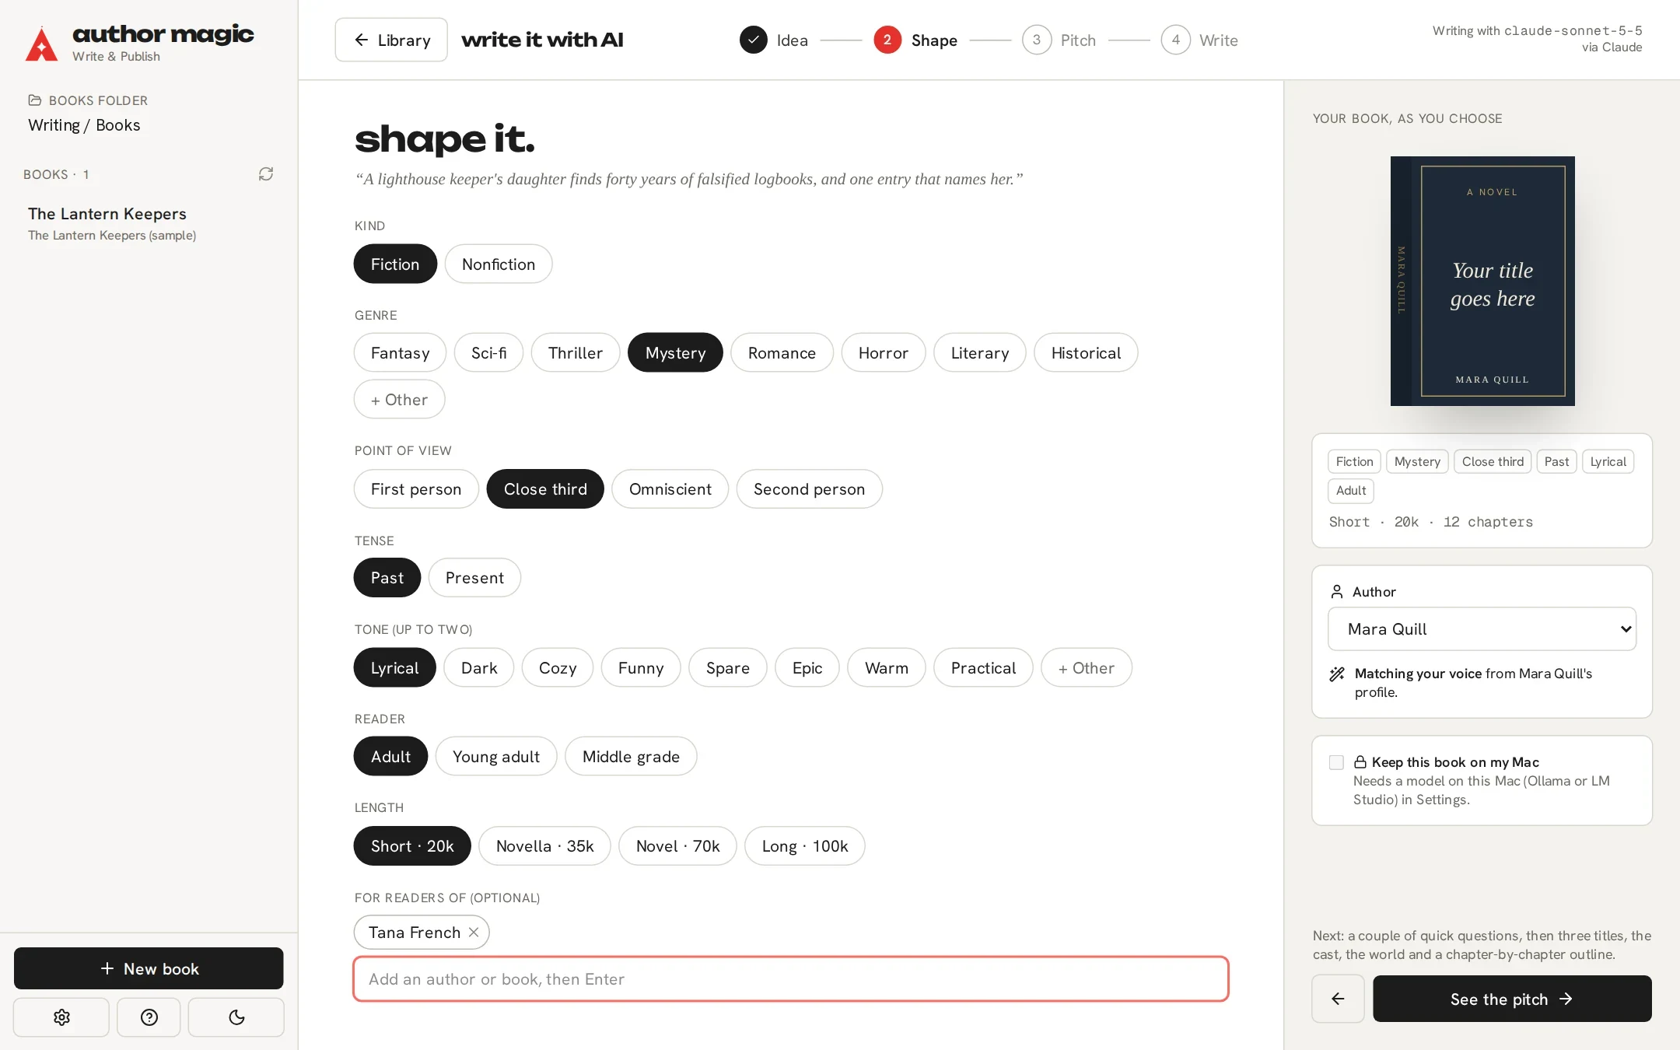Focus the Add an author or book field
The height and width of the screenshot is (1050, 1680).
[x=791, y=979]
